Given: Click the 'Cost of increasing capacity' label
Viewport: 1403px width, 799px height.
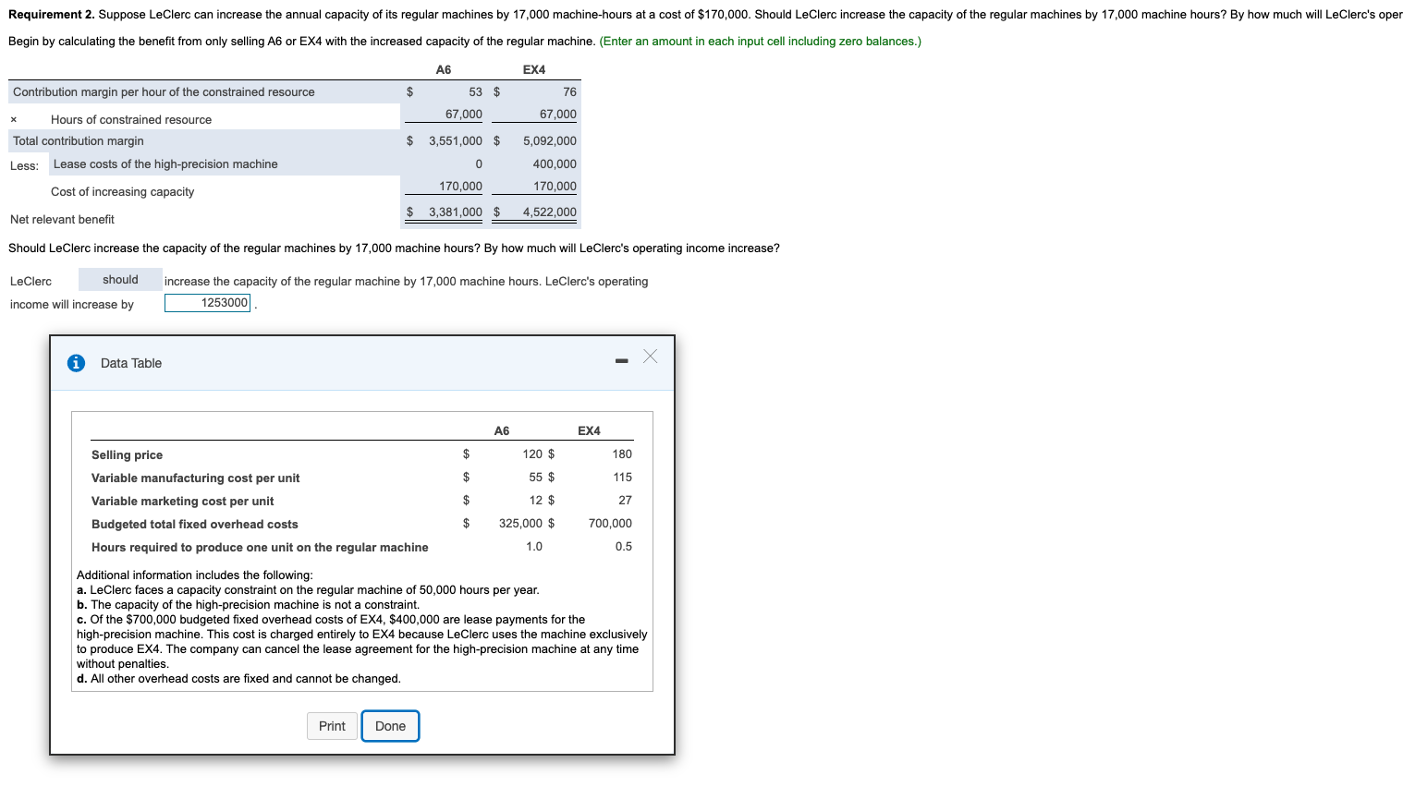Looking at the screenshot, I should click(x=123, y=192).
